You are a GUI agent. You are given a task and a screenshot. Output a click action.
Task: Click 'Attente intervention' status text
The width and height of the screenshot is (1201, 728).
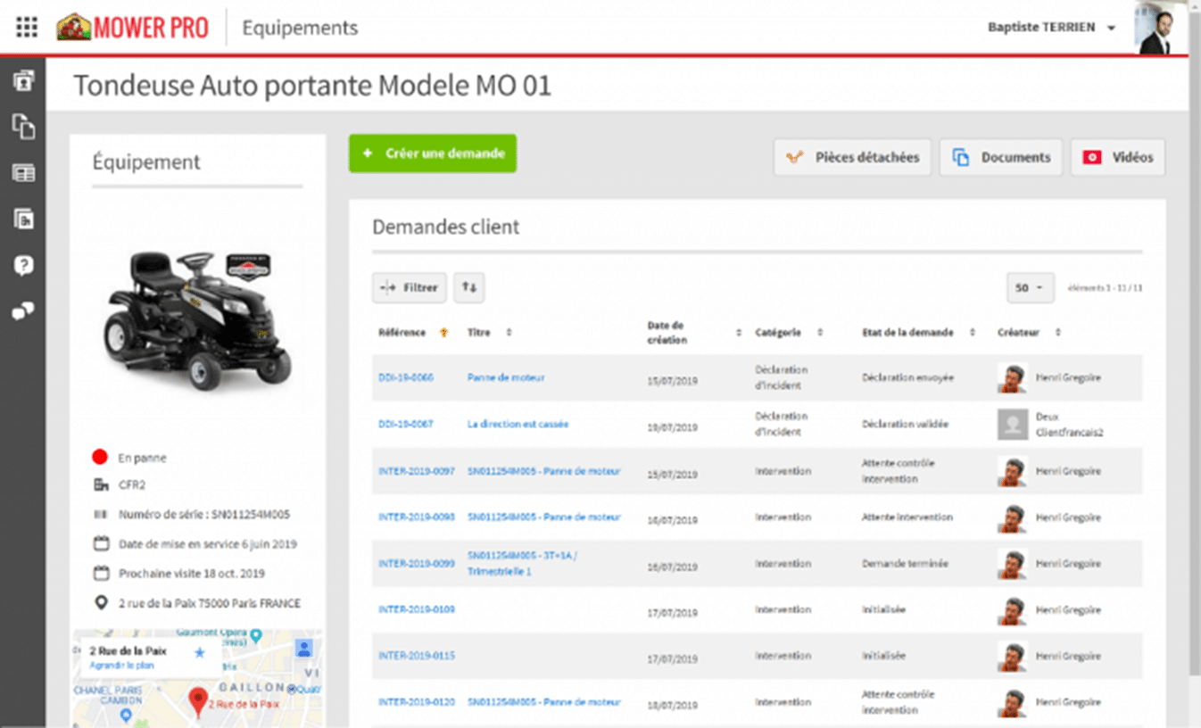pyautogui.click(x=907, y=517)
